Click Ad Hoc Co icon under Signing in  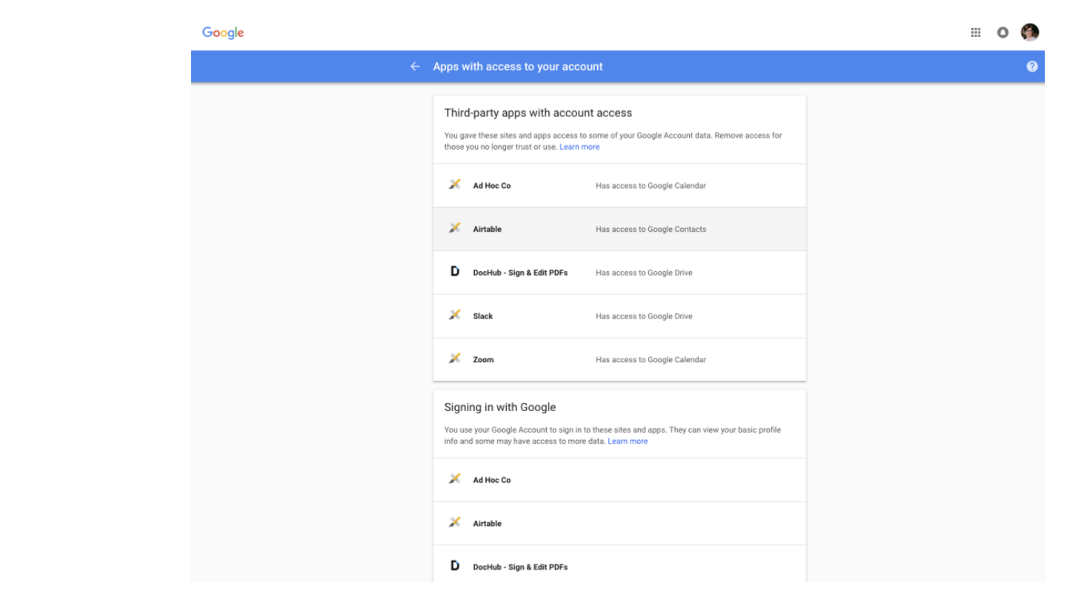(x=455, y=479)
